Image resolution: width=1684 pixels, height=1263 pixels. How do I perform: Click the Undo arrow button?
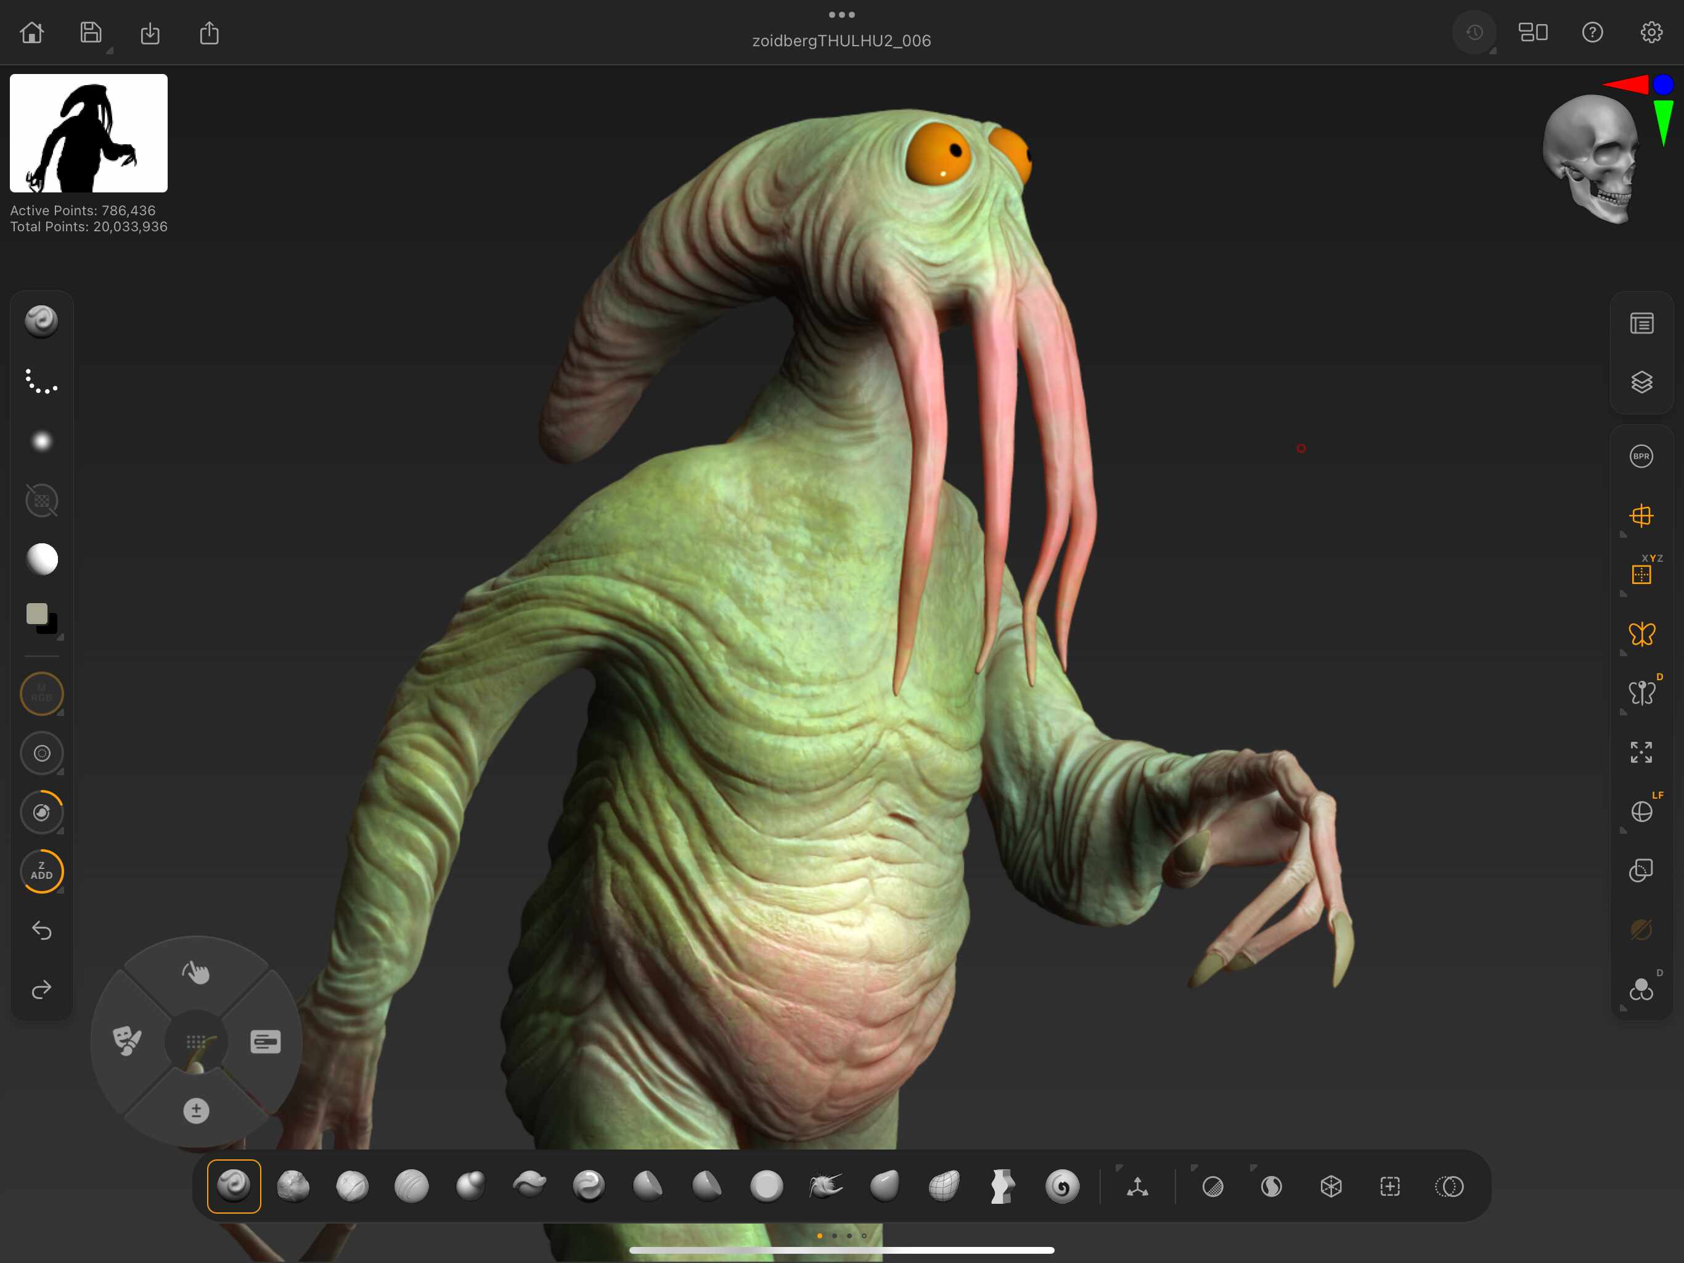pos(41,930)
